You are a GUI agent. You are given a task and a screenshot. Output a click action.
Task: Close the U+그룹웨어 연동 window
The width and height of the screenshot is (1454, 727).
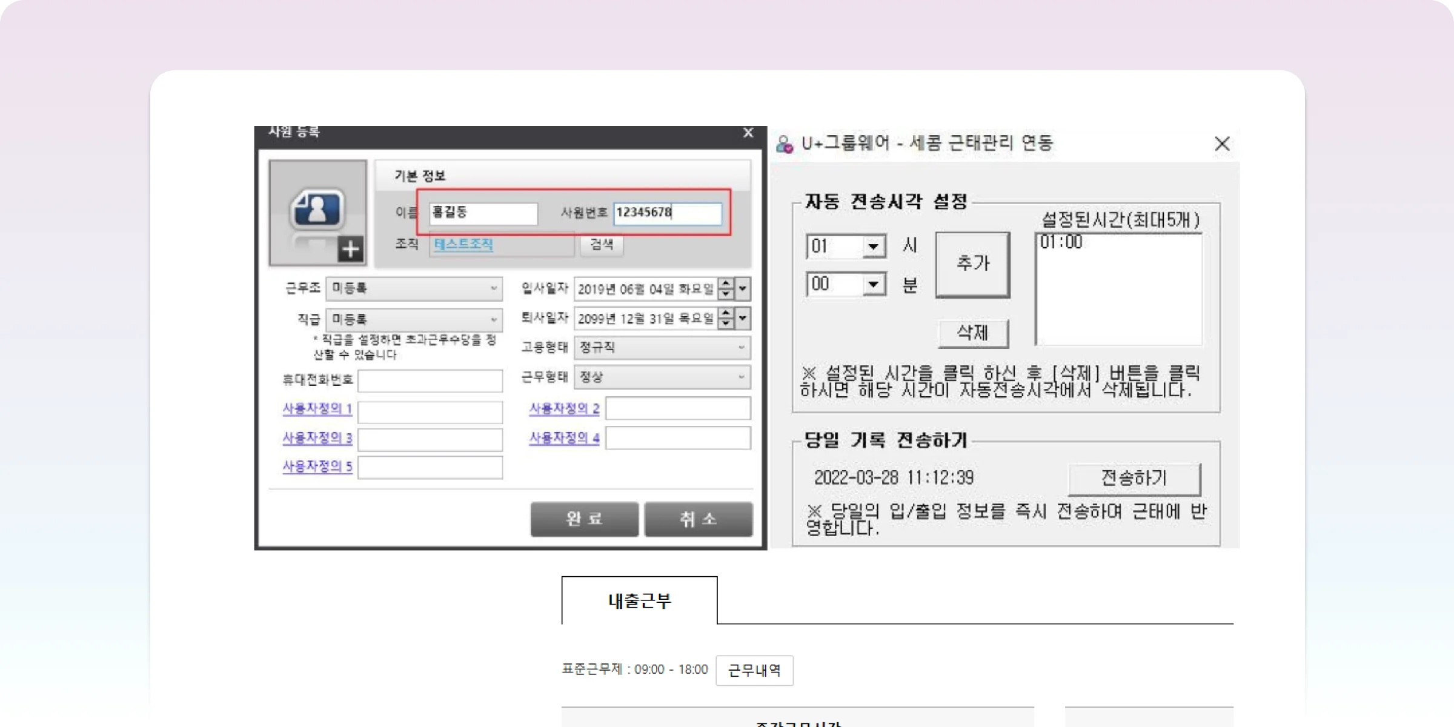tap(1222, 144)
